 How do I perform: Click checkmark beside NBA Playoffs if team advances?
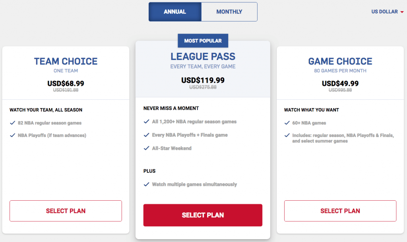pyautogui.click(x=12, y=136)
